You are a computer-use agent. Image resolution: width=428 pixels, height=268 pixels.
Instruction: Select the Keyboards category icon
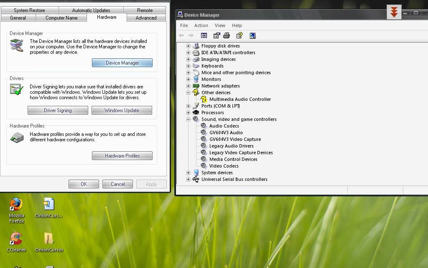click(196, 66)
